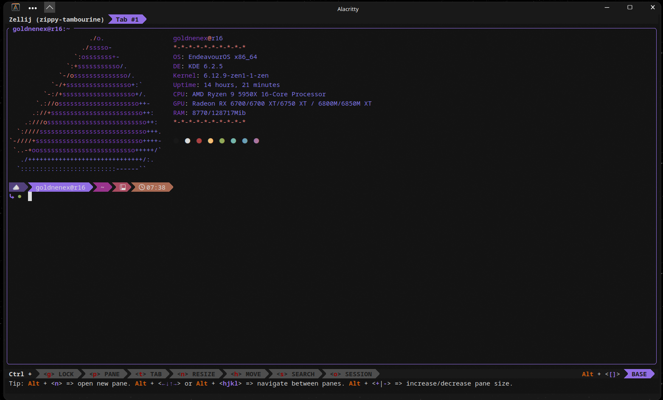Screen dimensions: 663x400
Task: Open the SESSION mode options
Action: 351,374
